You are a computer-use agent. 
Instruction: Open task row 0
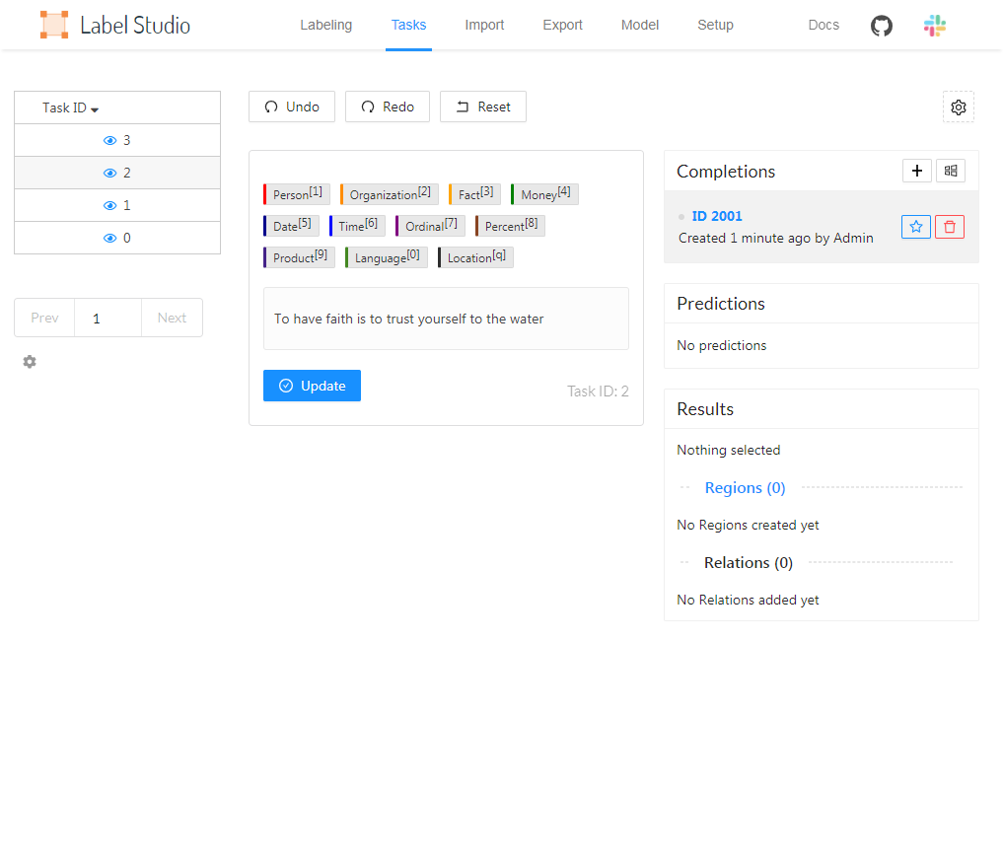click(x=117, y=238)
